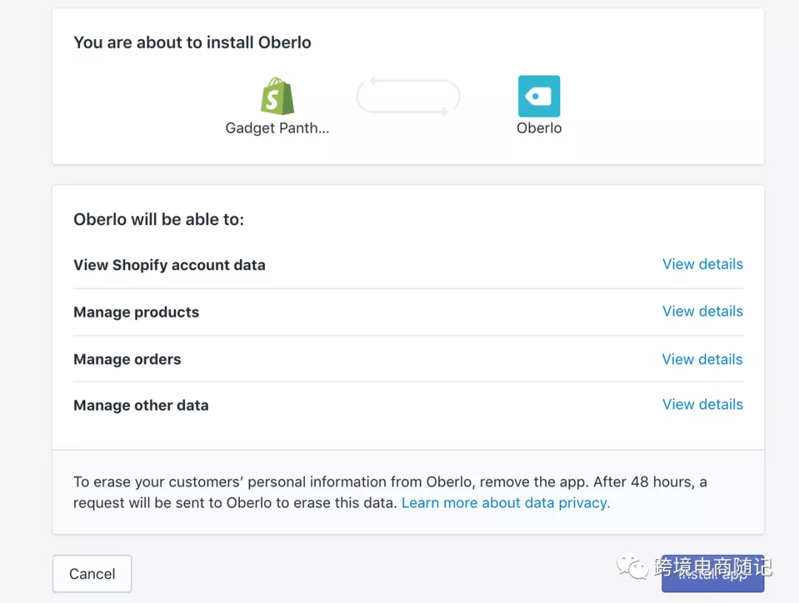Select the 'Oberlo' label under the app icon
Viewport: 799px width, 603px height.
tap(539, 127)
